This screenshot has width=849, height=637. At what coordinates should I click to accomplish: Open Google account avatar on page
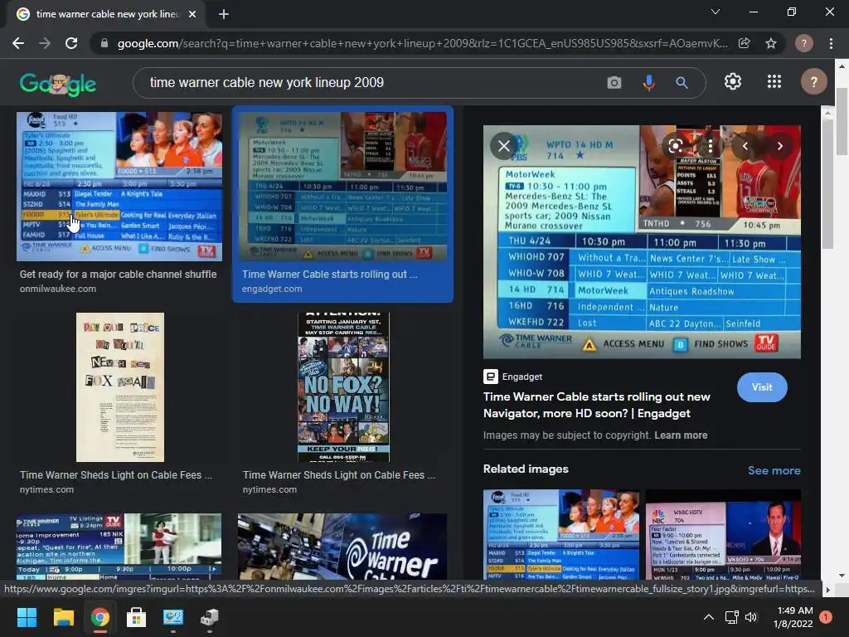coord(813,82)
